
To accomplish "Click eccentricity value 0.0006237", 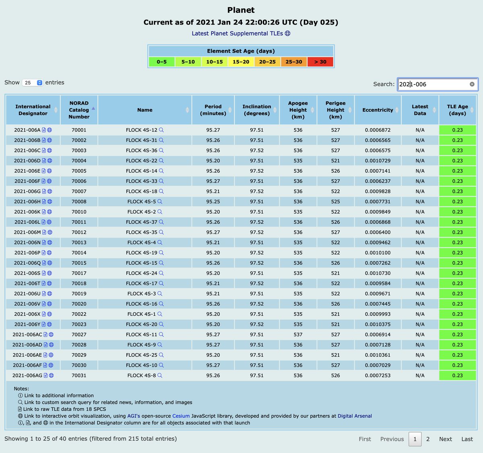I will 378,181.
